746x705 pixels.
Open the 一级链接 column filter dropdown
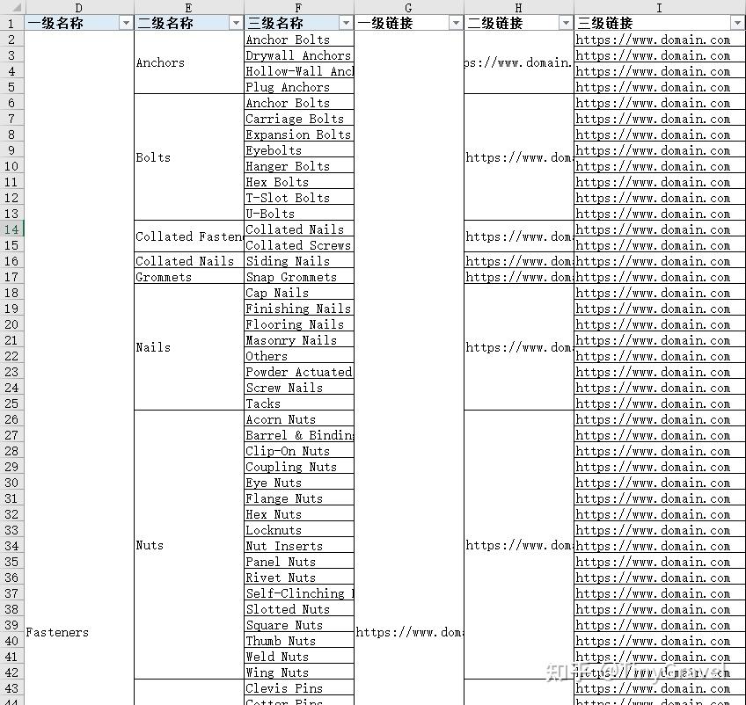pyautogui.click(x=457, y=22)
